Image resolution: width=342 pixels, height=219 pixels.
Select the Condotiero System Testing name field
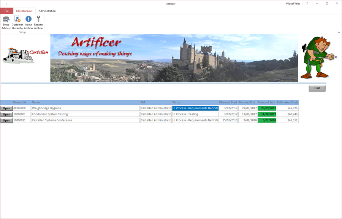(85, 114)
